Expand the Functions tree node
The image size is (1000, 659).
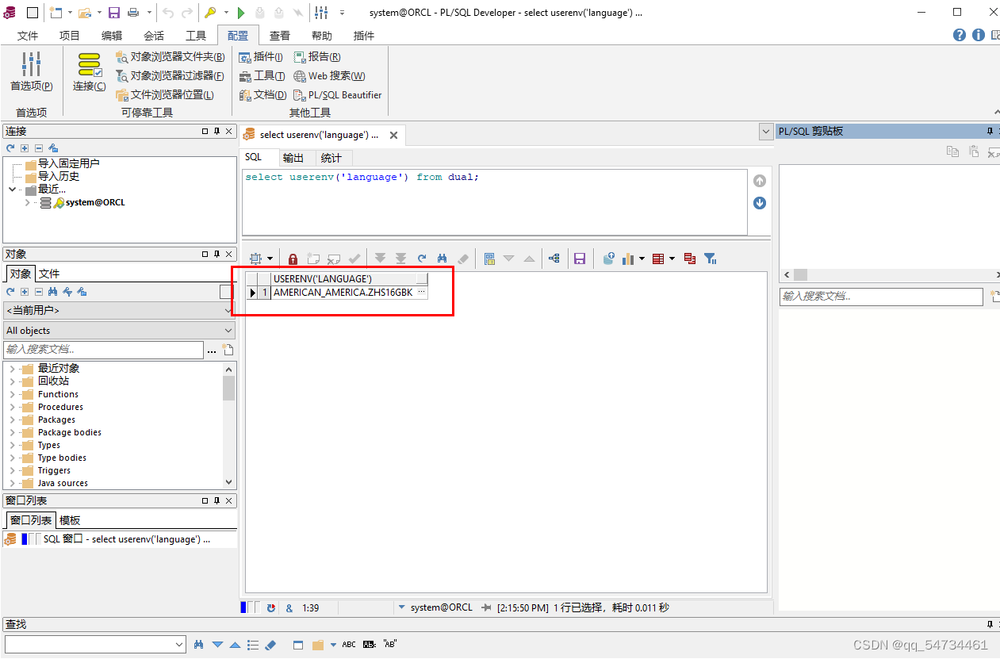pos(12,394)
